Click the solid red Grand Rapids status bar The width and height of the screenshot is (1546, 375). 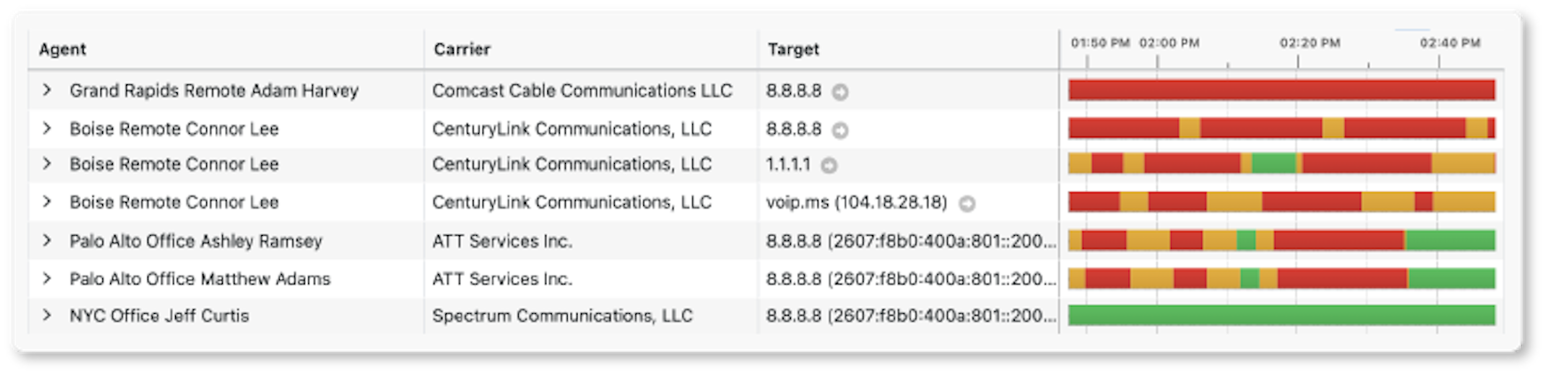pyautogui.click(x=1281, y=90)
